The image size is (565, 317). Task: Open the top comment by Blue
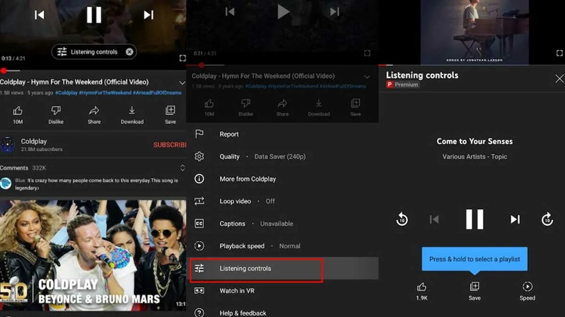pyautogui.click(x=93, y=184)
